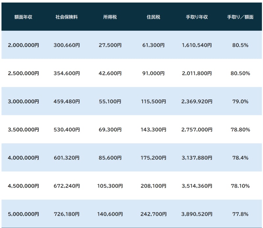The width and height of the screenshot is (263, 228).
Task: Click the 175,200円 resident tax cell
Action: pyautogui.click(x=153, y=158)
